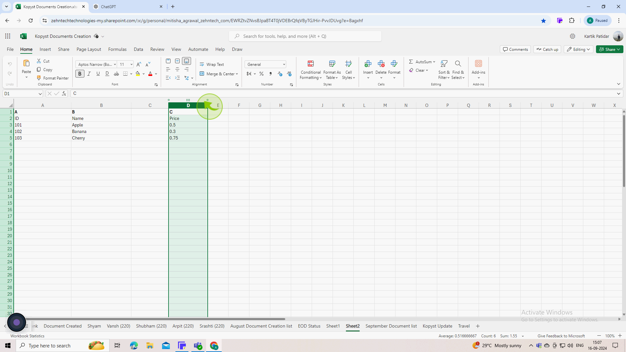Click on cell D1 input field
The height and width of the screenshot is (352, 626).
click(x=188, y=112)
